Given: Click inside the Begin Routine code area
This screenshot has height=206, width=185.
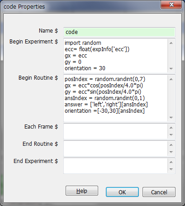Looking at the screenshot, I should pos(116,98).
